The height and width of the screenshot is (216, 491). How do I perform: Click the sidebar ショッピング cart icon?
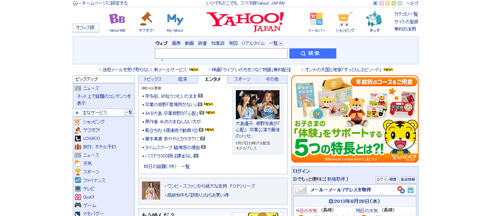[78, 122]
